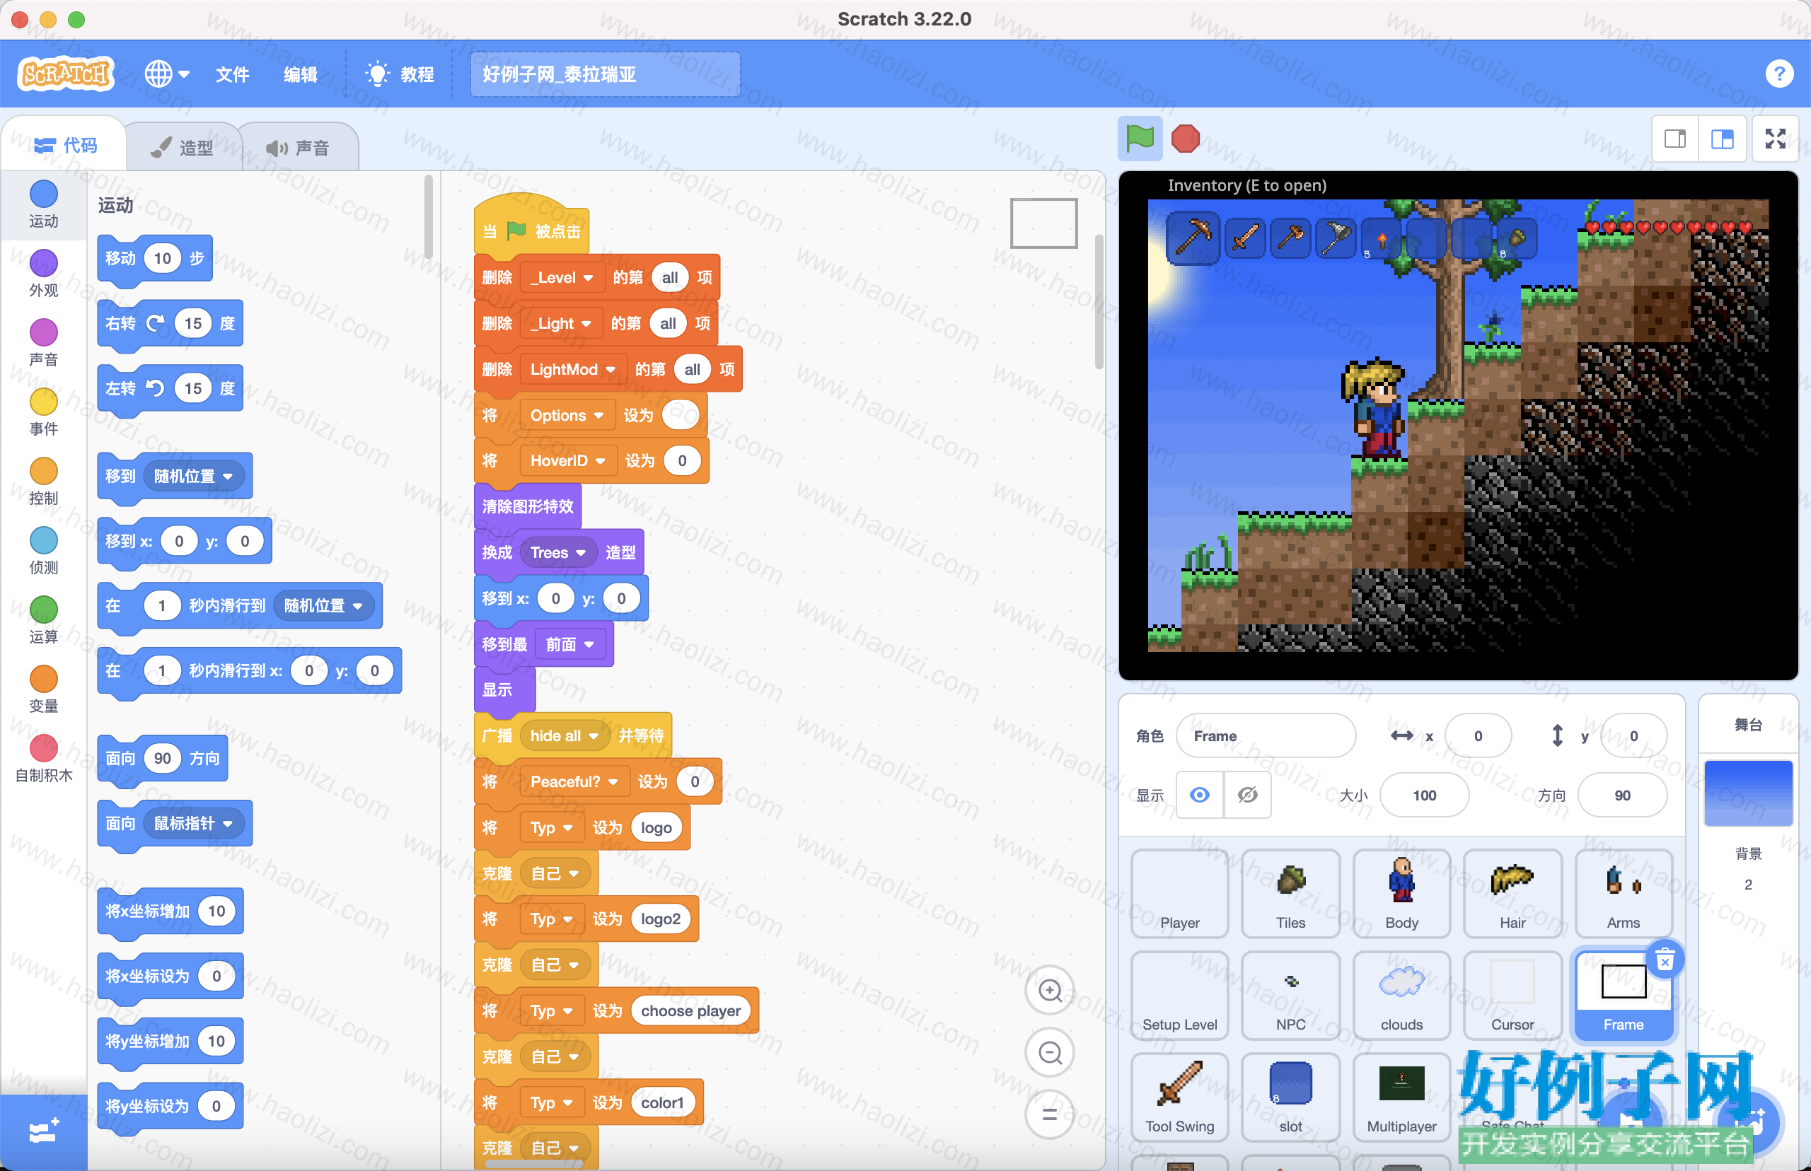Open the language globe menu
The width and height of the screenshot is (1811, 1171).
[166, 74]
